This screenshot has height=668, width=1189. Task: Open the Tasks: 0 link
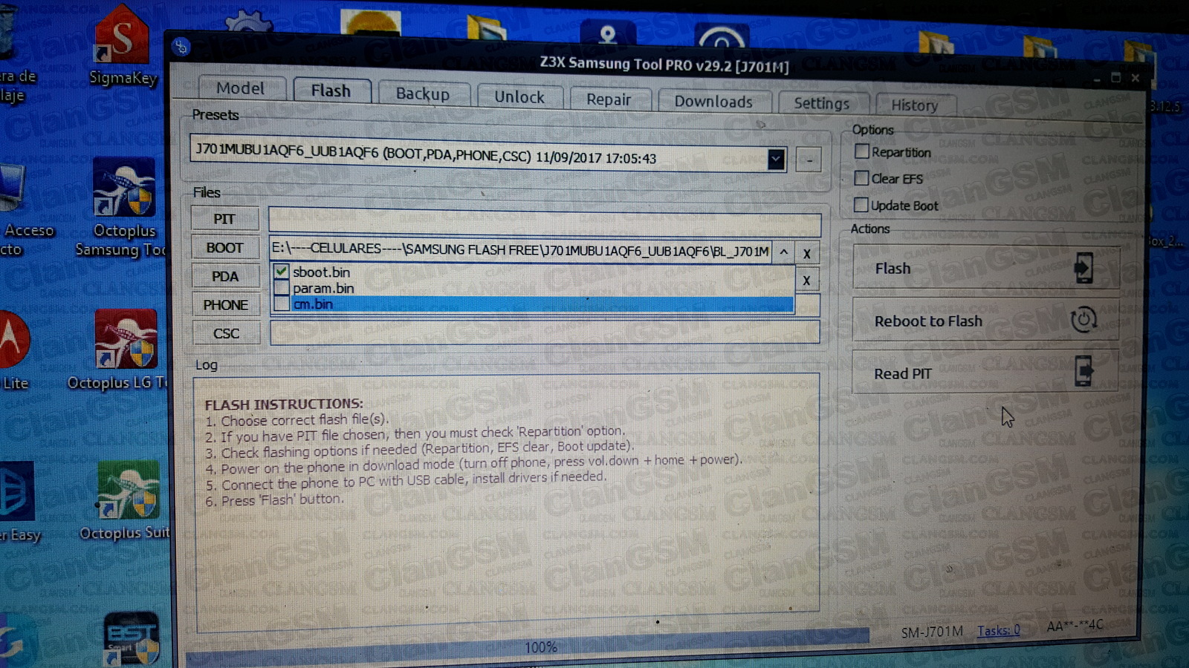[x=998, y=630]
